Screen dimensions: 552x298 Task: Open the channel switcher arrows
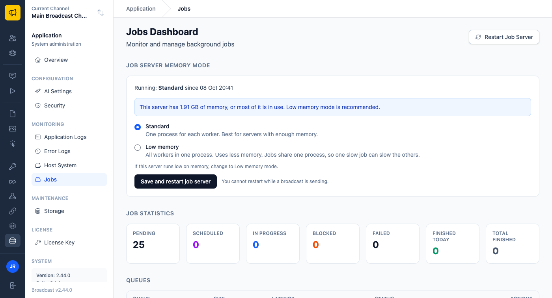point(101,13)
